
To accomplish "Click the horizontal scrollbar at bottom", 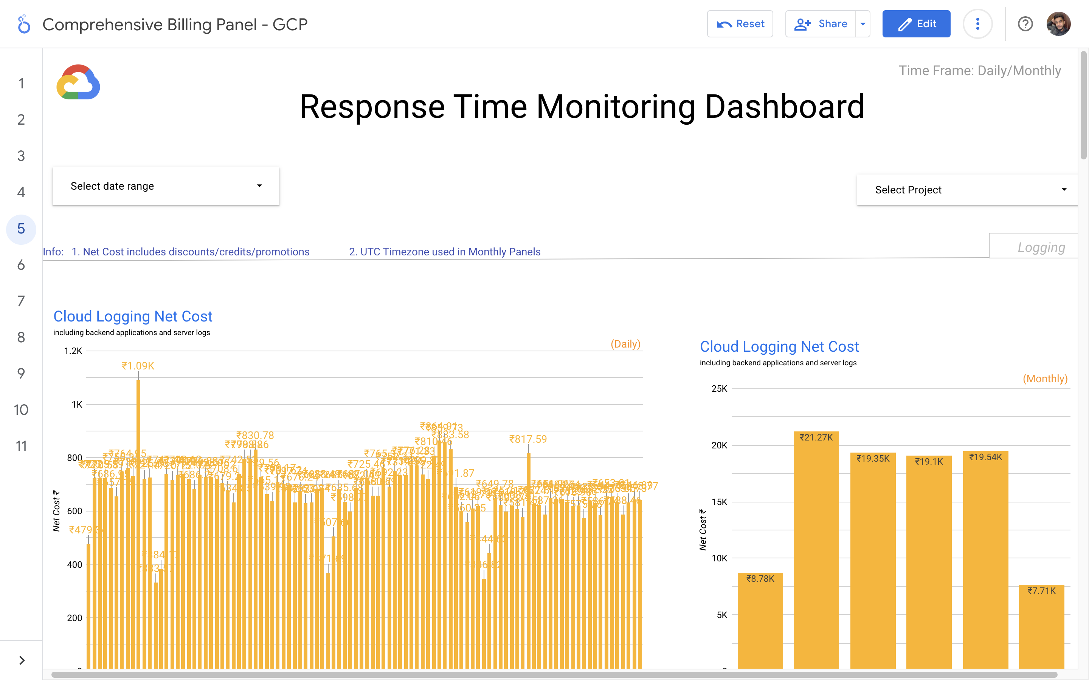I will tap(554, 674).
